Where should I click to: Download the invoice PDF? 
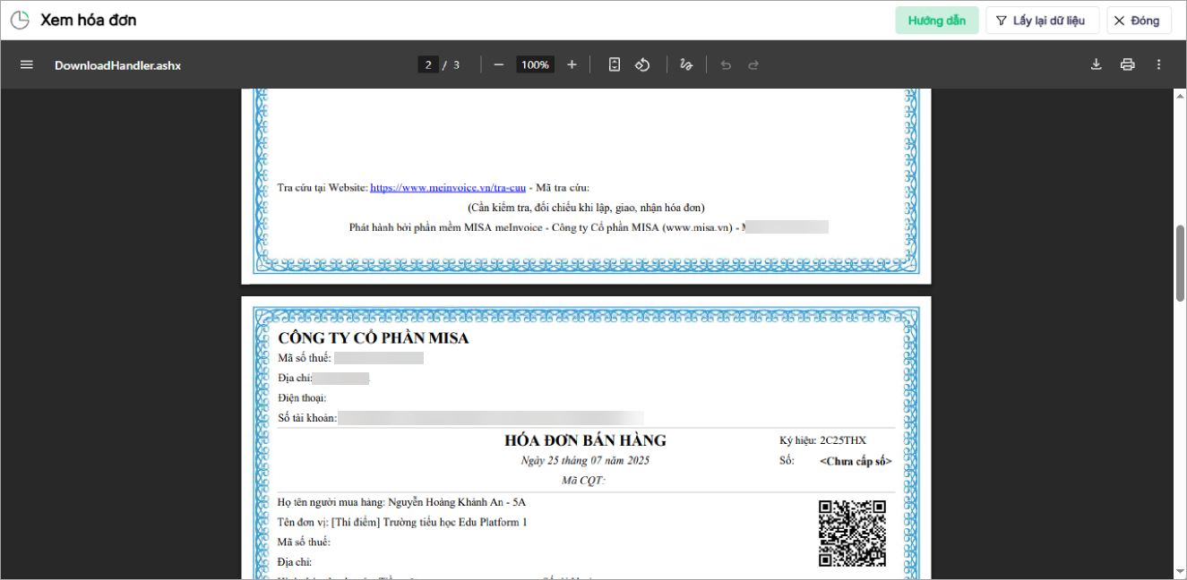click(x=1096, y=65)
